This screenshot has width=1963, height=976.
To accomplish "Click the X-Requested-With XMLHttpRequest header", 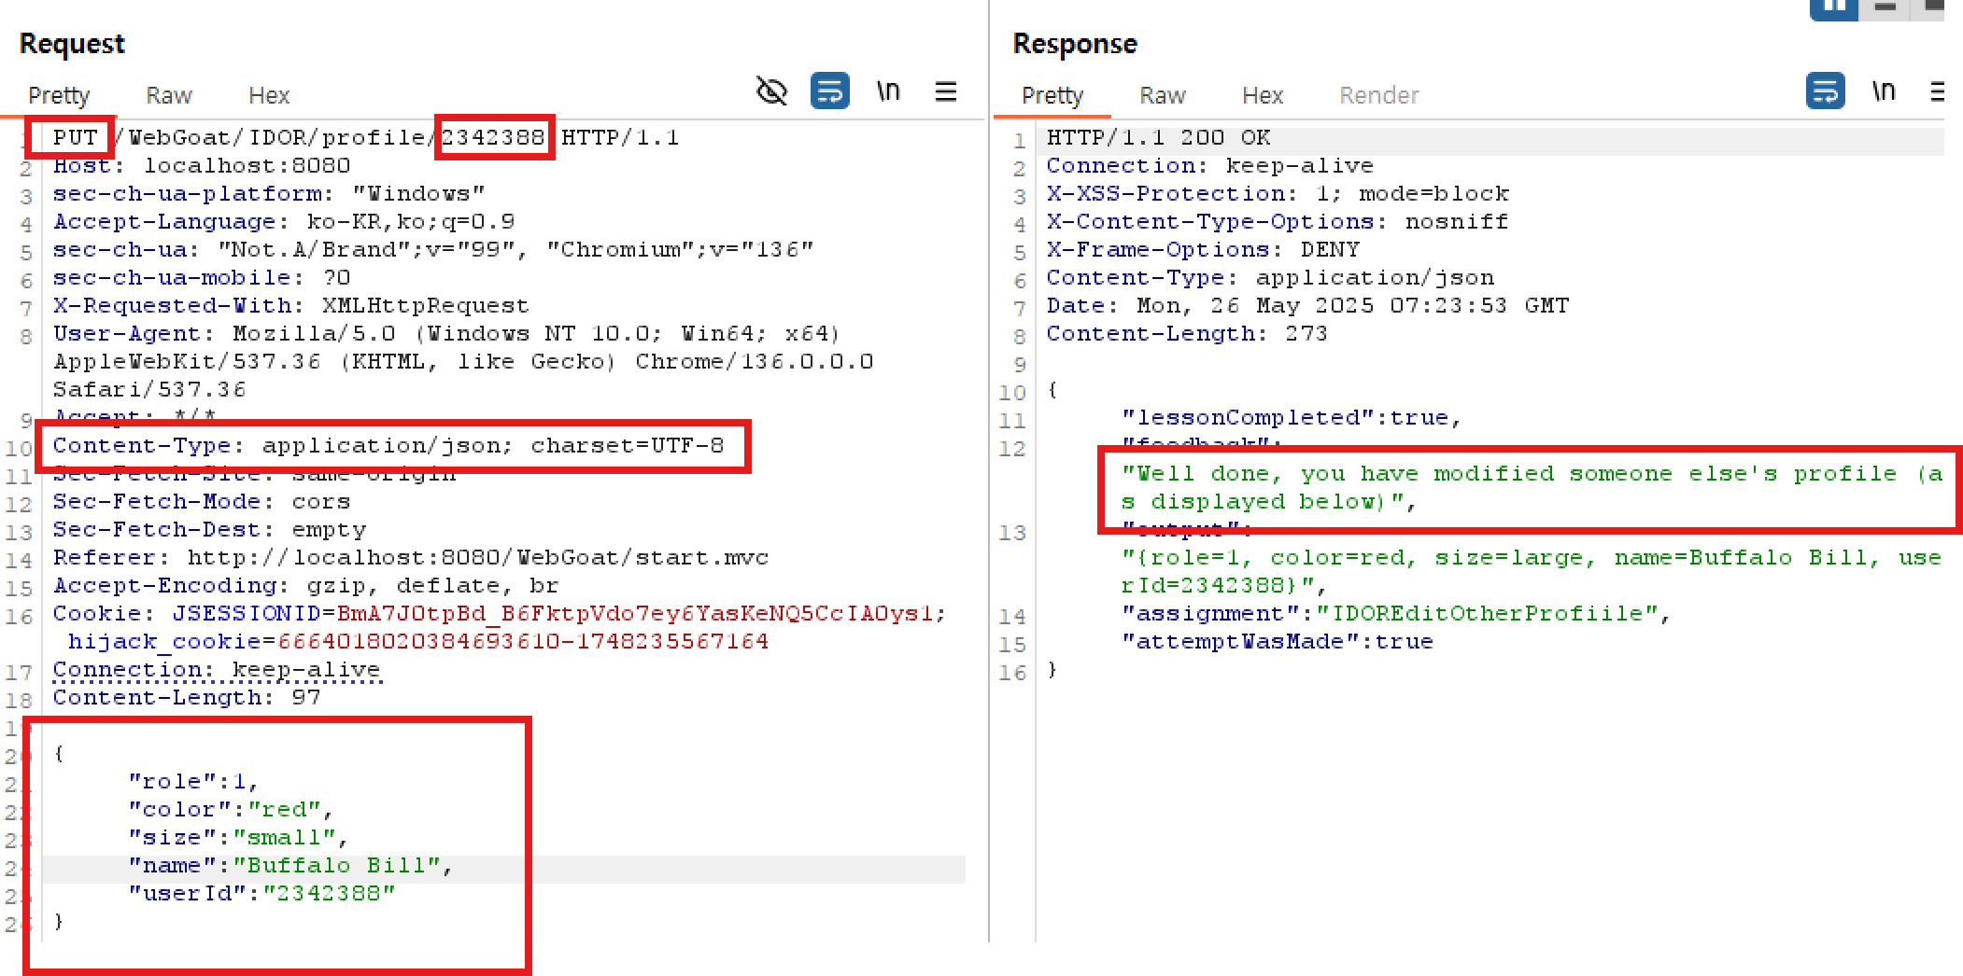I will tap(290, 305).
